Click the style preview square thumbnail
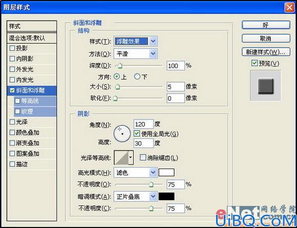 click(x=266, y=86)
